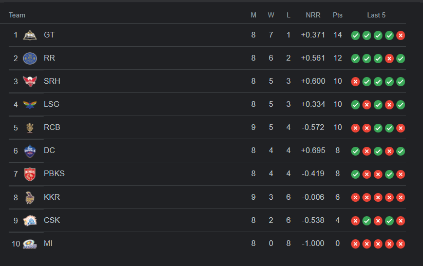Click RR's red loss result icon

390,59
